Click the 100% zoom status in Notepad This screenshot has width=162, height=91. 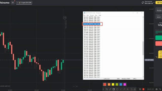click(118, 79)
